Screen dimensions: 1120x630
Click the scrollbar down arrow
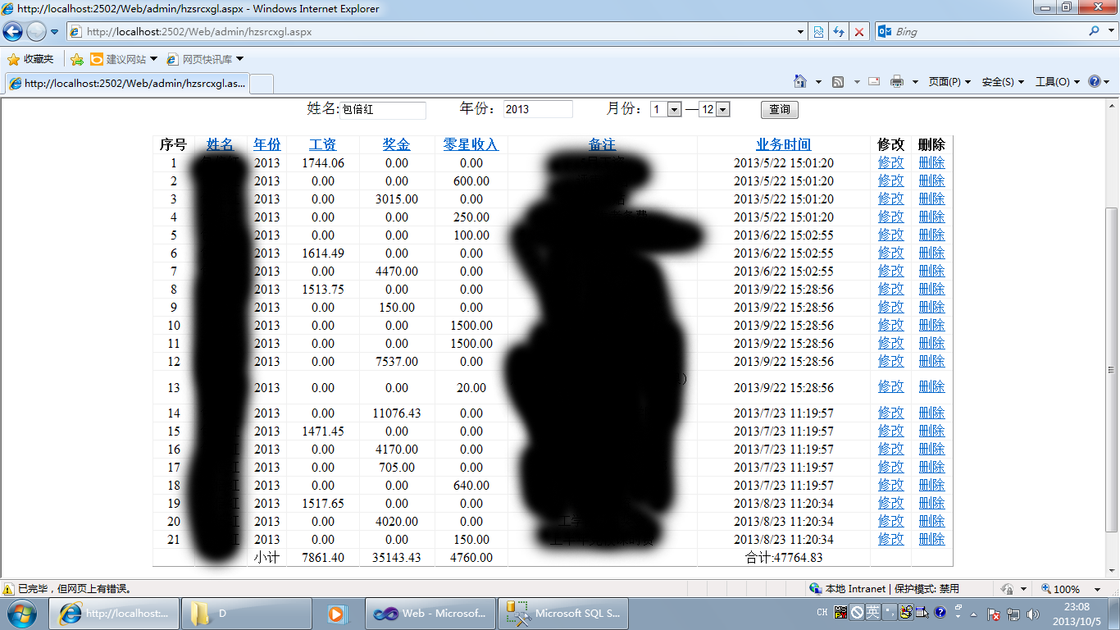coord(1112,572)
